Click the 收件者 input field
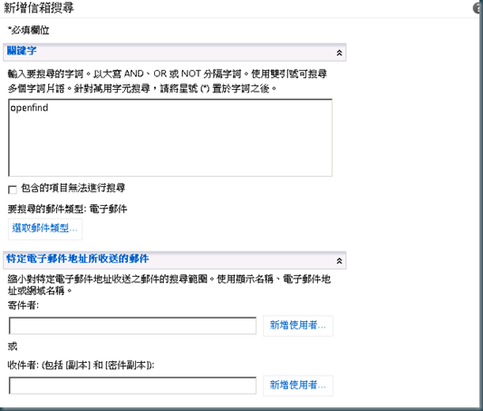Image resolution: width=483 pixels, height=411 pixels. 132,386
